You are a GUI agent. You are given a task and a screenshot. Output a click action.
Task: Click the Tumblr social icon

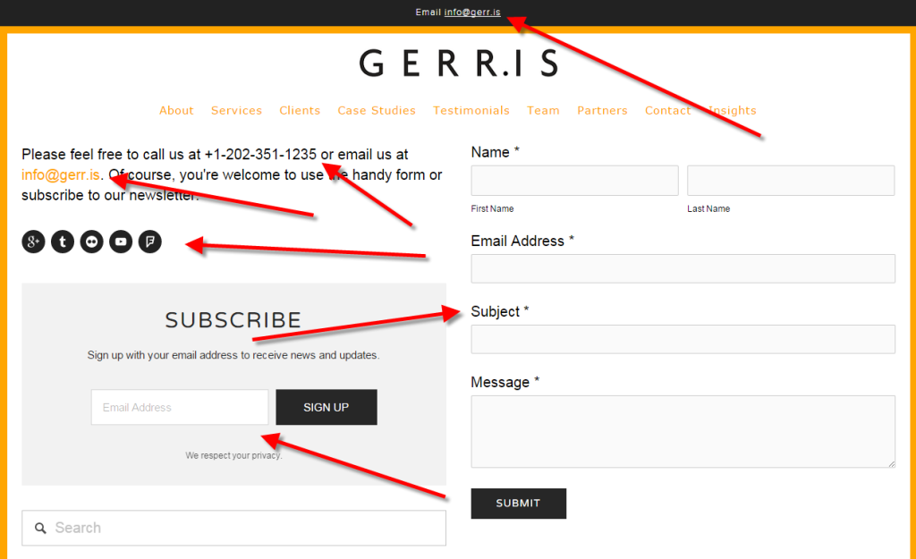[62, 241]
